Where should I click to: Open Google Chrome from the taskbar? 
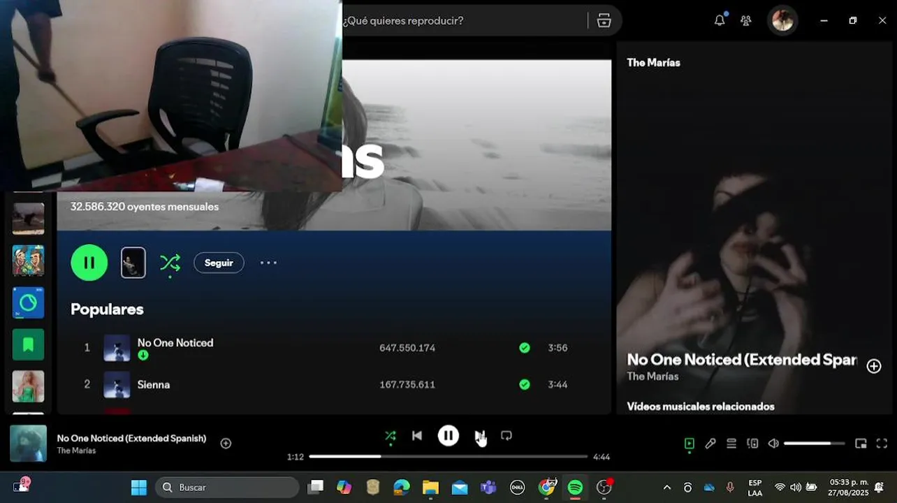(547, 487)
